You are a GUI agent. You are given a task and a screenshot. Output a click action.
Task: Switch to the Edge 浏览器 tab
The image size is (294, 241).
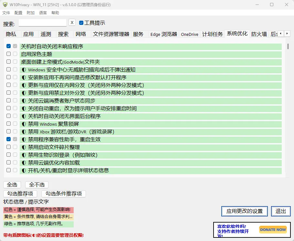point(164,34)
